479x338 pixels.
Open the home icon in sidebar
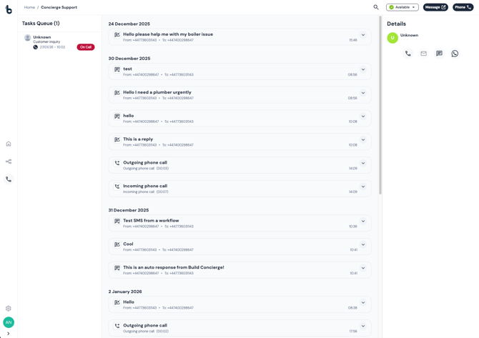[9, 144]
